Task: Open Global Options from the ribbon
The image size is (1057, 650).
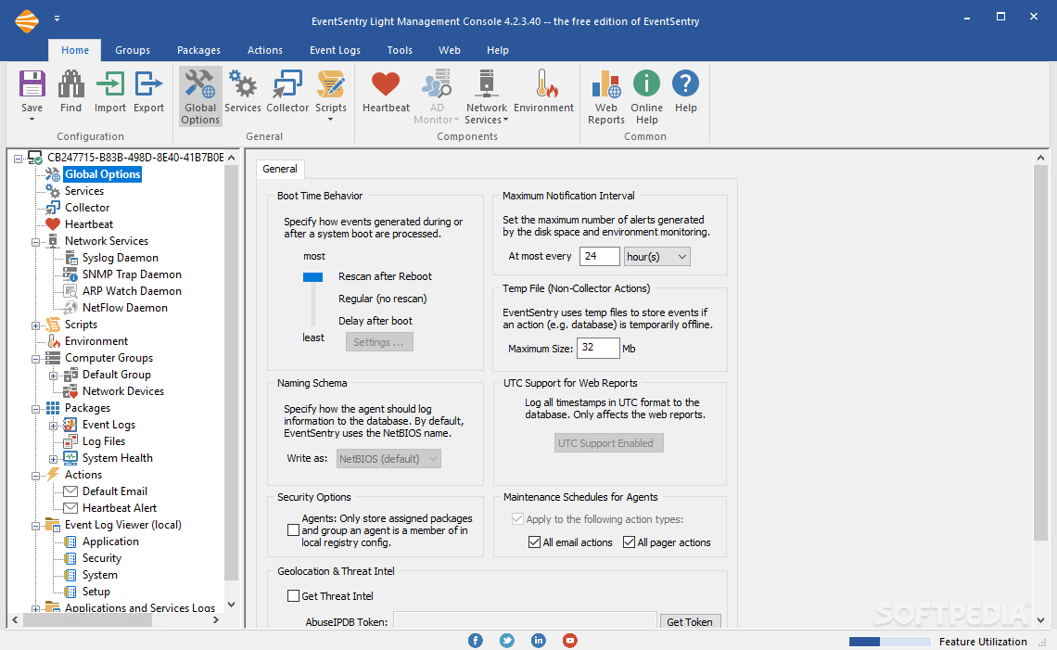Action: pyautogui.click(x=200, y=96)
